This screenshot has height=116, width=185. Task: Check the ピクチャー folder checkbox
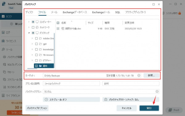click(36, 60)
